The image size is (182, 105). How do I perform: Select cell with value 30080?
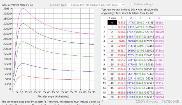[150, 65]
